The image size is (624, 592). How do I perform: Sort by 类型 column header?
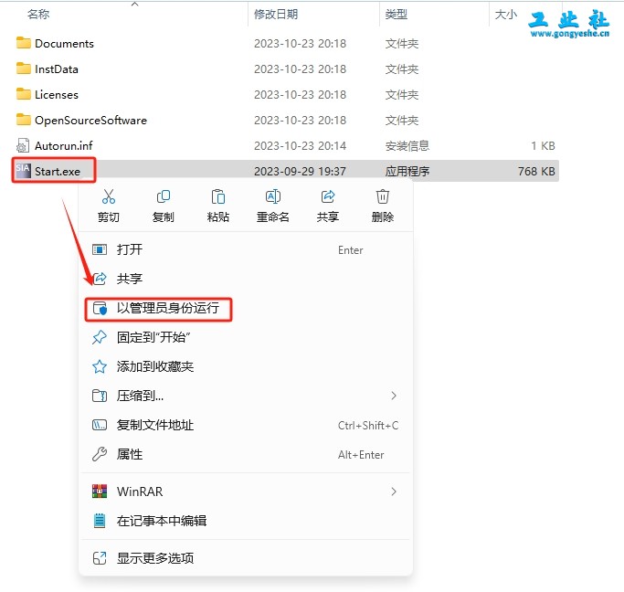[396, 15]
